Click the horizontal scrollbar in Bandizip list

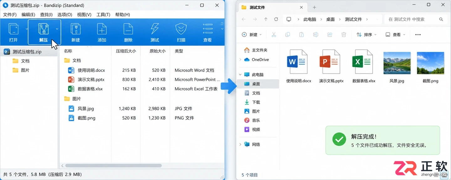coord(113,166)
